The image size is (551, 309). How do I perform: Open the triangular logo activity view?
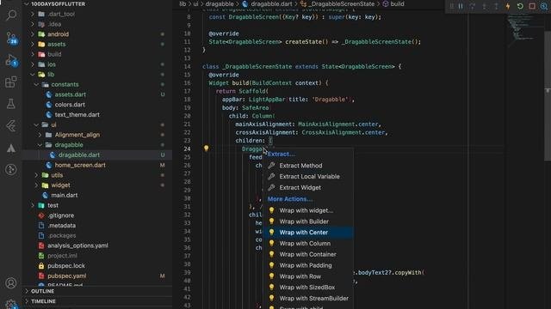11,148
